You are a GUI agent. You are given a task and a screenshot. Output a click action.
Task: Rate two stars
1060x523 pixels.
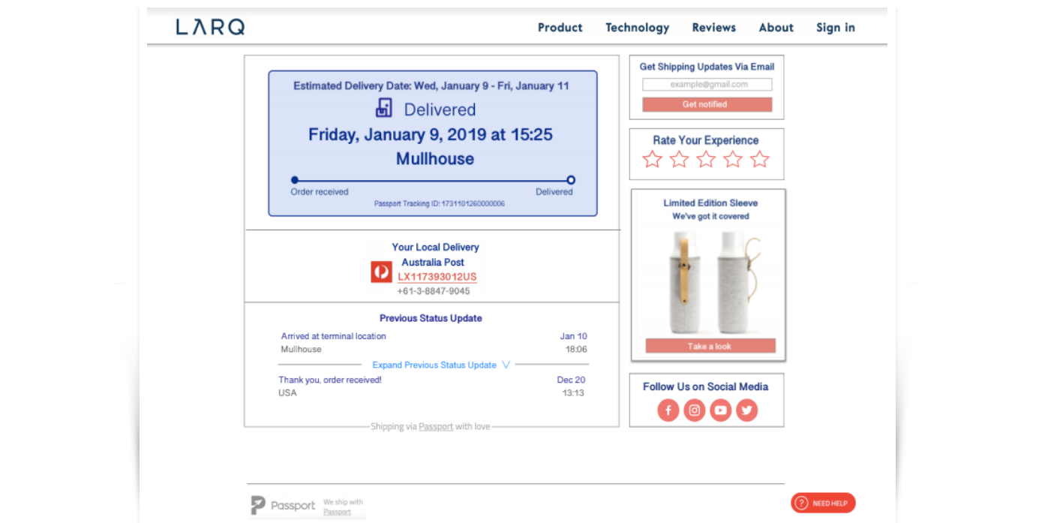[679, 159]
